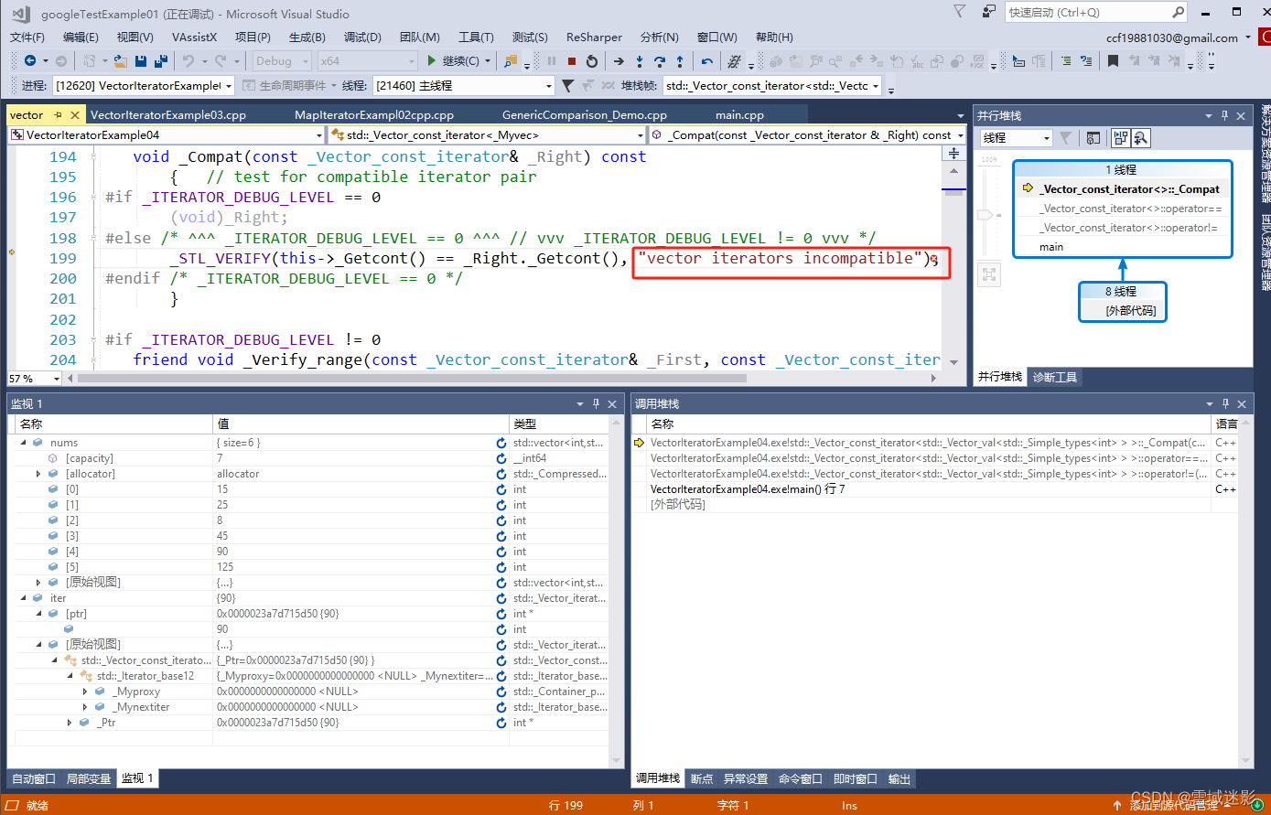
Task: Click the Save All icon
Action: coord(161,61)
